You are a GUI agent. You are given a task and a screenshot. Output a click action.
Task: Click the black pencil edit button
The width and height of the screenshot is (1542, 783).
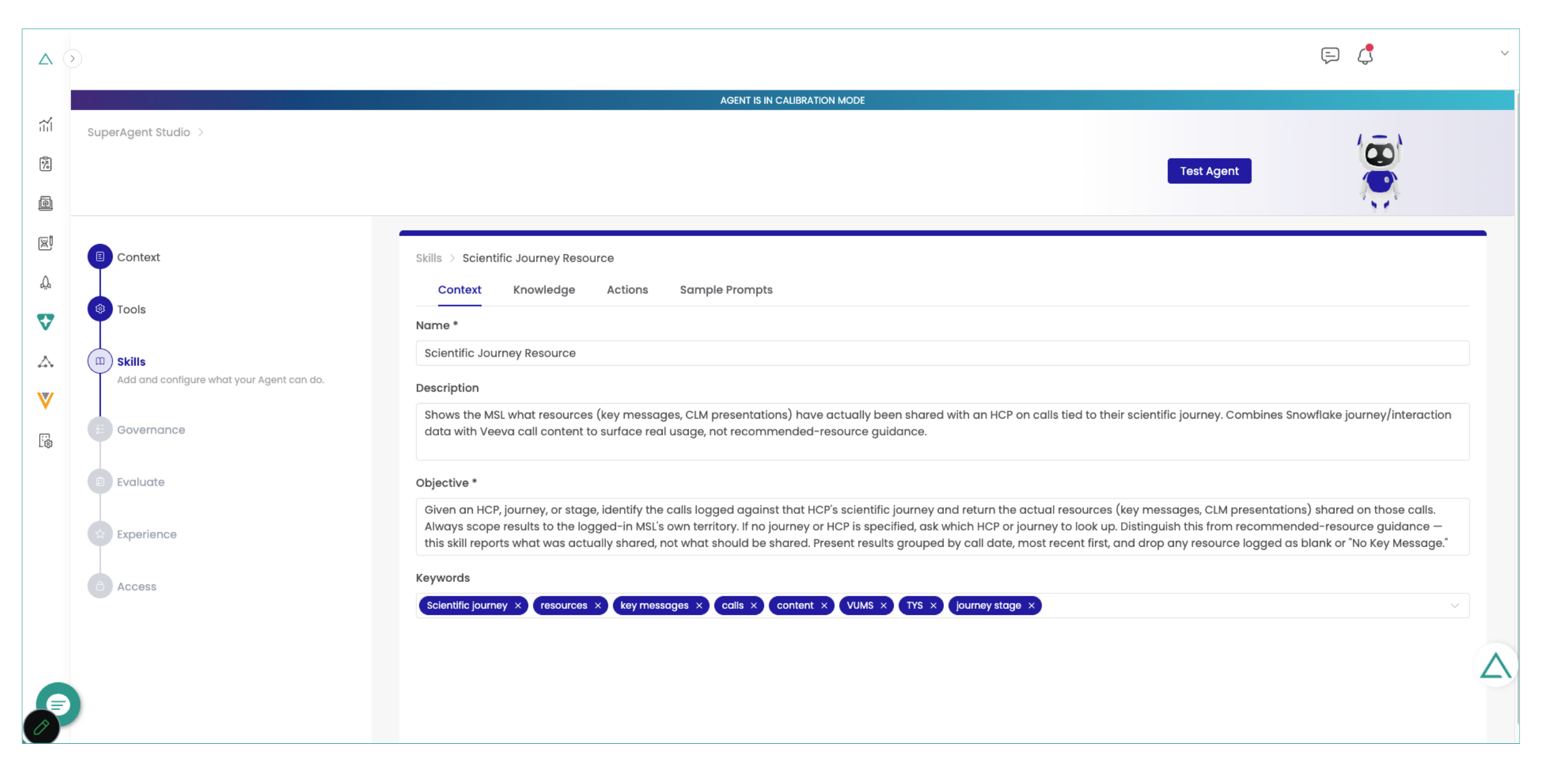[x=41, y=727]
